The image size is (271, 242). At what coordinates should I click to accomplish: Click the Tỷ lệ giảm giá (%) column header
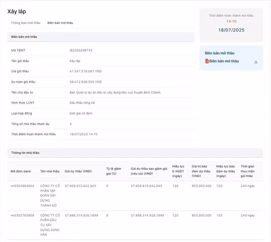pyautogui.click(x=113, y=171)
